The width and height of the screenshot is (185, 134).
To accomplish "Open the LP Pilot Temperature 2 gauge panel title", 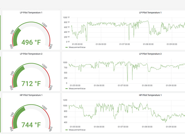I will pyautogui.click(x=31, y=54).
